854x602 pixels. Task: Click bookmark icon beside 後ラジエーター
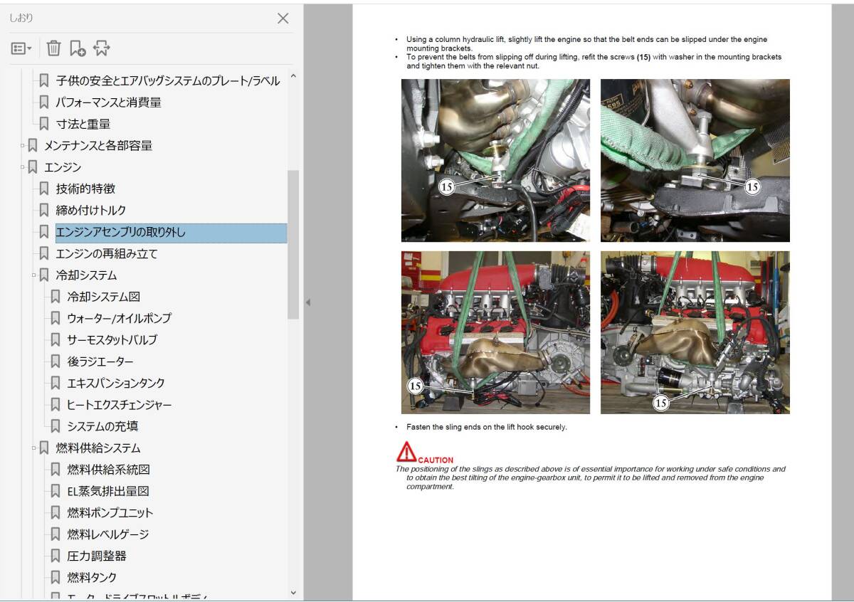click(x=56, y=361)
